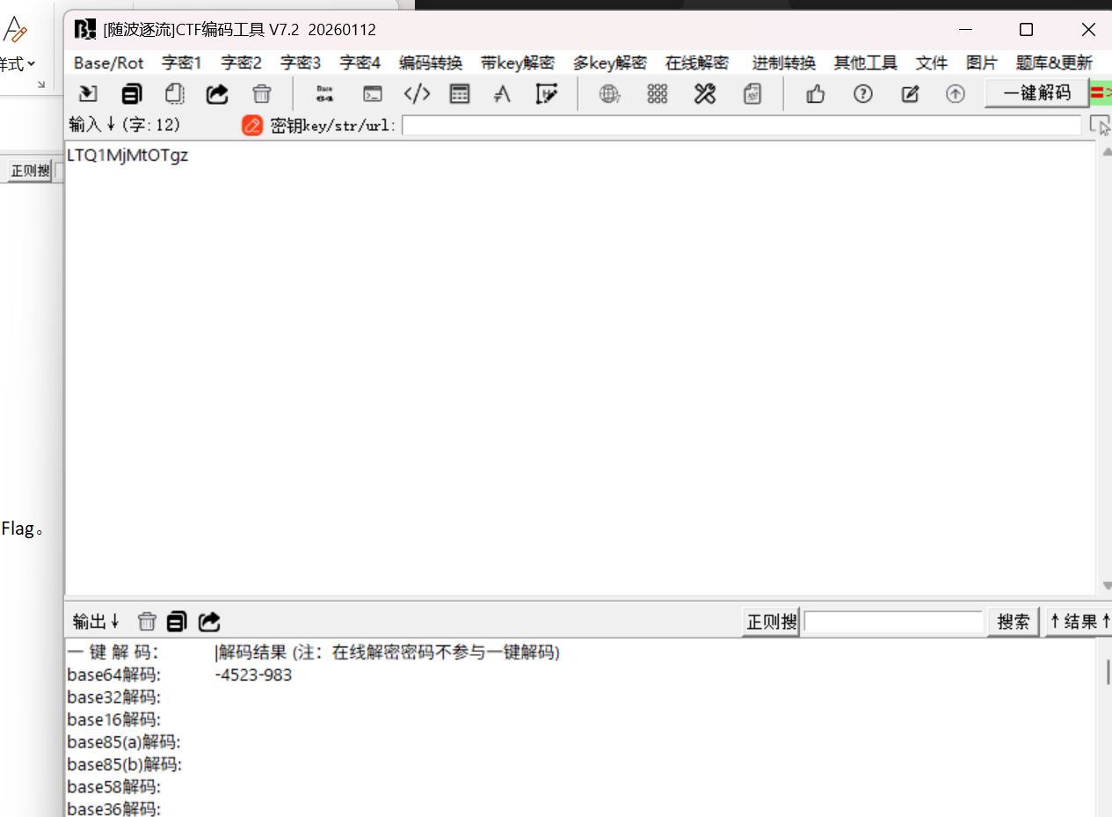
Task: Click the thumbs-up icon
Action: (816, 94)
